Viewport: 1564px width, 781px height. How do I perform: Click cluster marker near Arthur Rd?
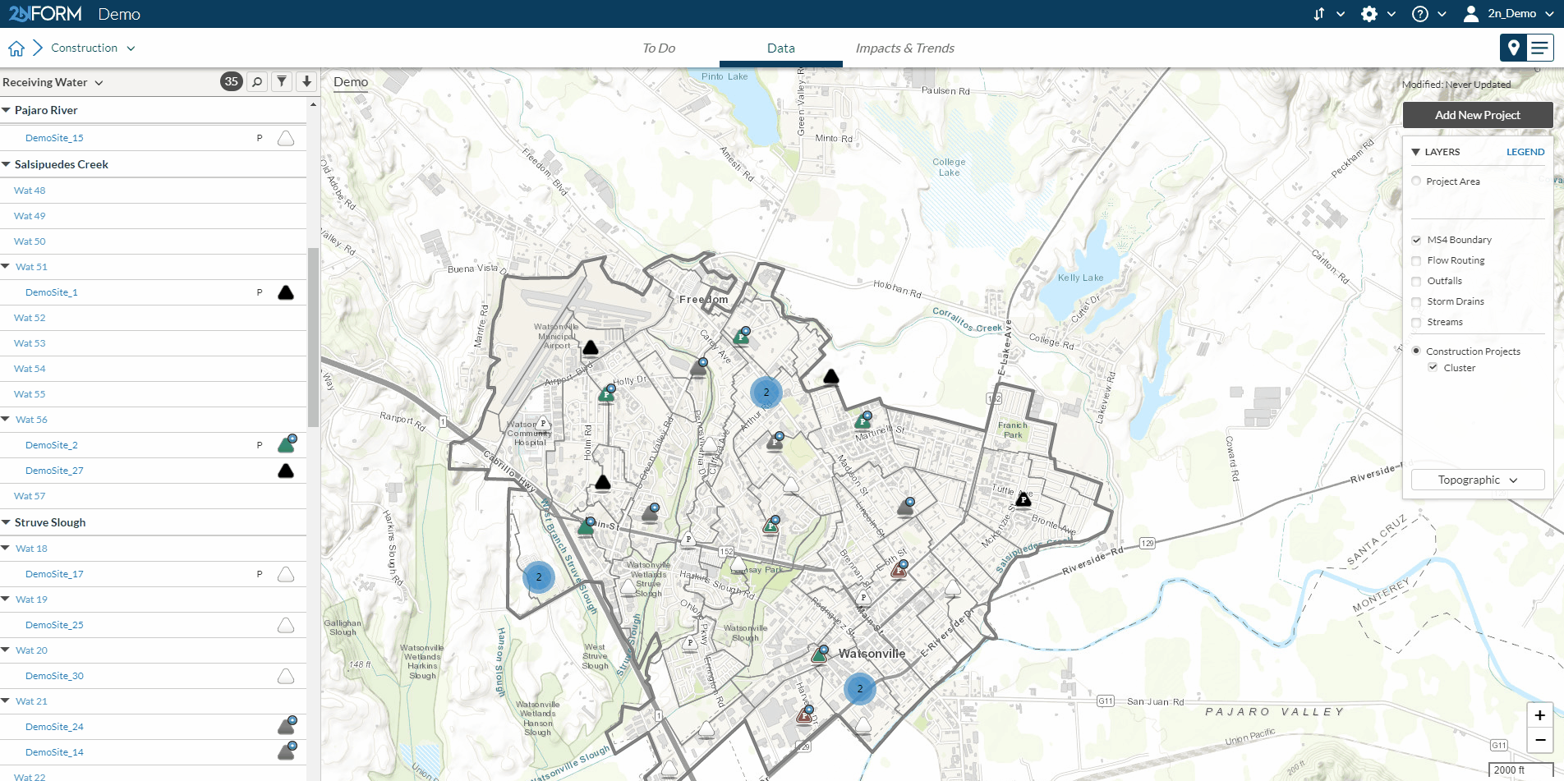pos(766,392)
